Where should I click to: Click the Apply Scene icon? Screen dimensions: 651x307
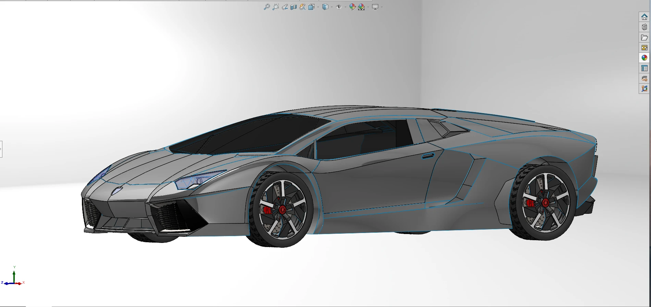(361, 7)
